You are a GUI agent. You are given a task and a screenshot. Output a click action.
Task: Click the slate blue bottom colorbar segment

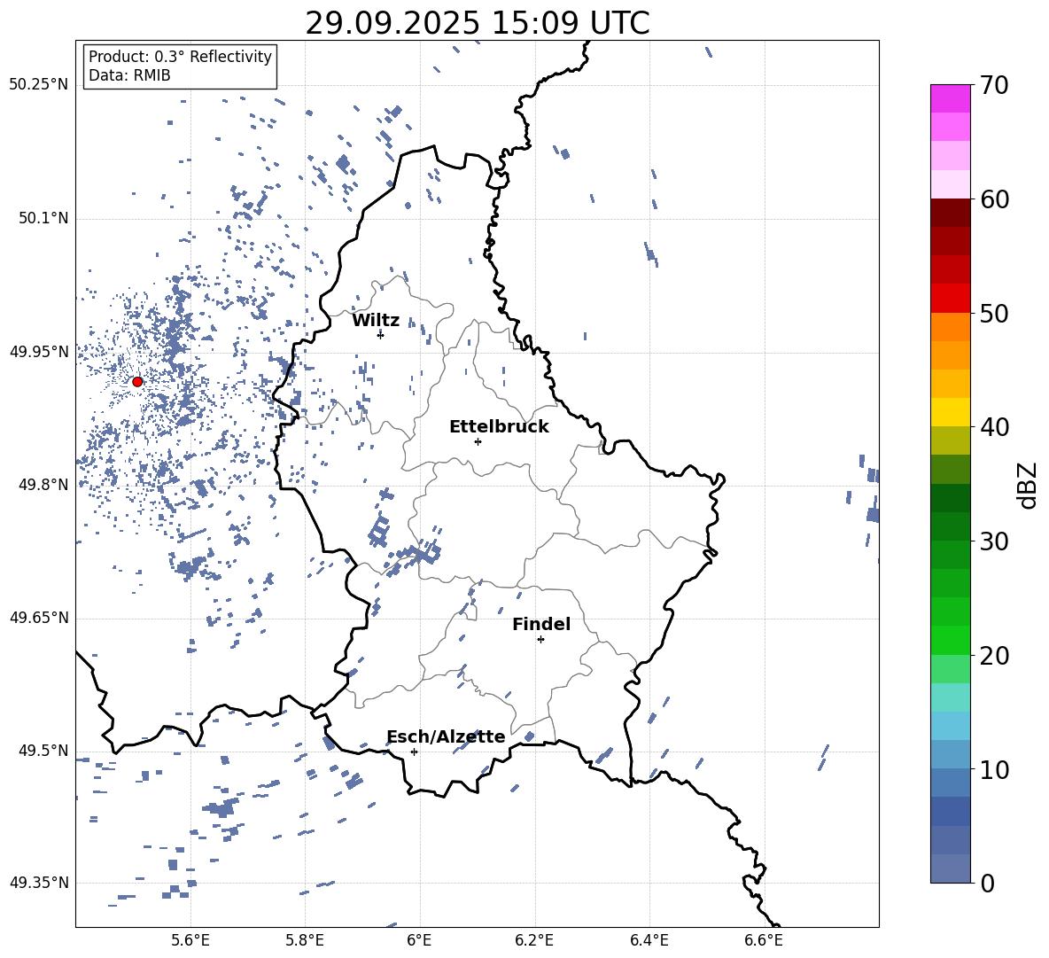pos(951,868)
